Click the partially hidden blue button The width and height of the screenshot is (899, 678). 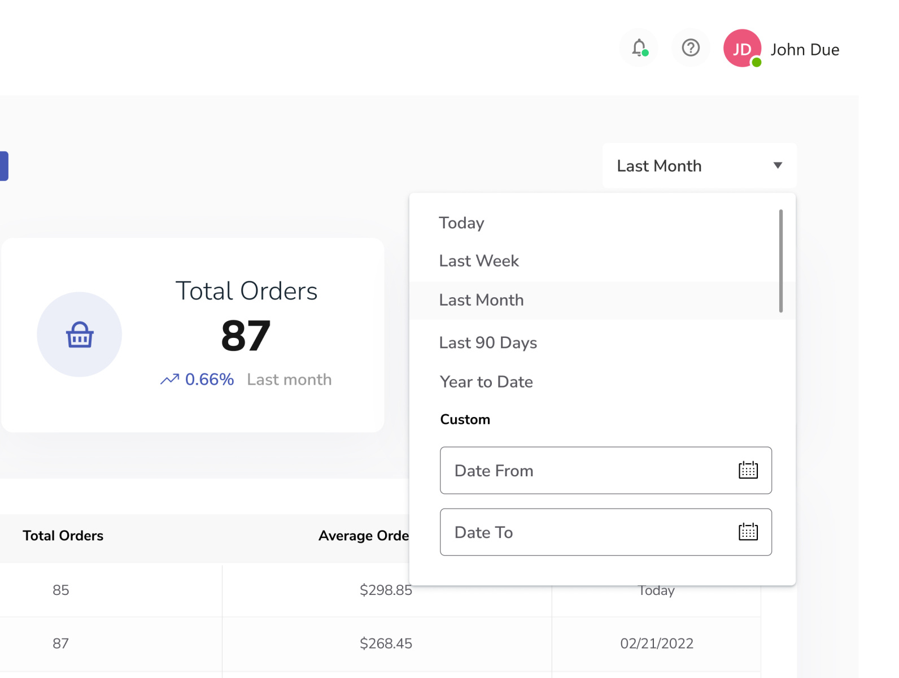pyautogui.click(x=3, y=166)
